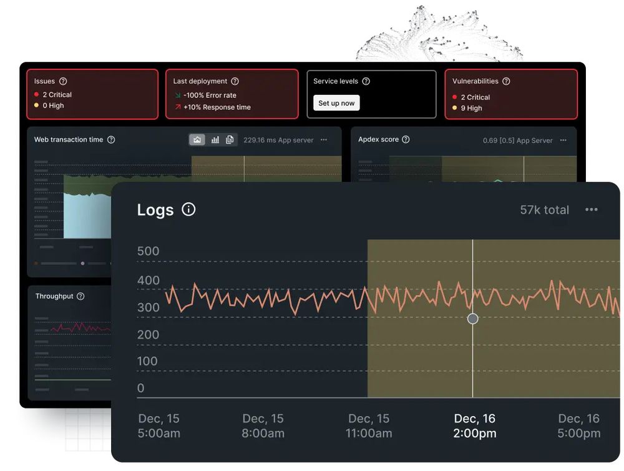Click the Service levels help icon
624x471 pixels.
(365, 81)
